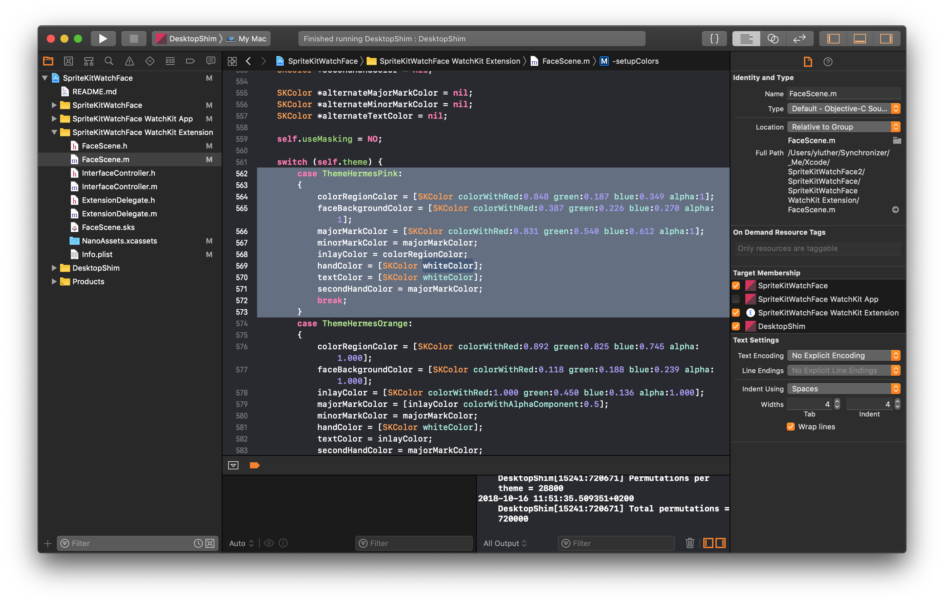The height and width of the screenshot is (603, 944).
Task: Uncheck SpriteKitWatchFace WatchKit Extension membership
Action: [736, 312]
